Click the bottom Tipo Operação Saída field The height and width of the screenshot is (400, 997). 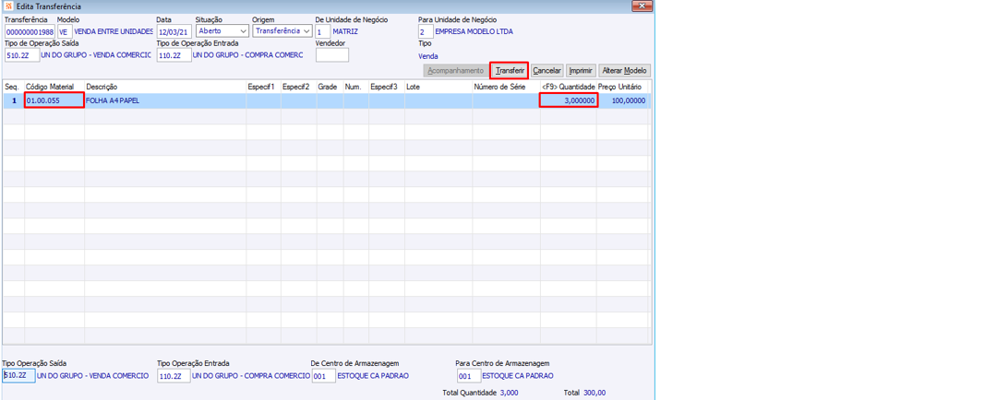click(18, 376)
